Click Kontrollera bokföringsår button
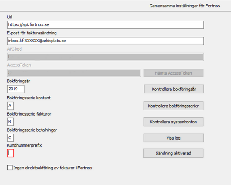The image size is (231, 185). 174,89
